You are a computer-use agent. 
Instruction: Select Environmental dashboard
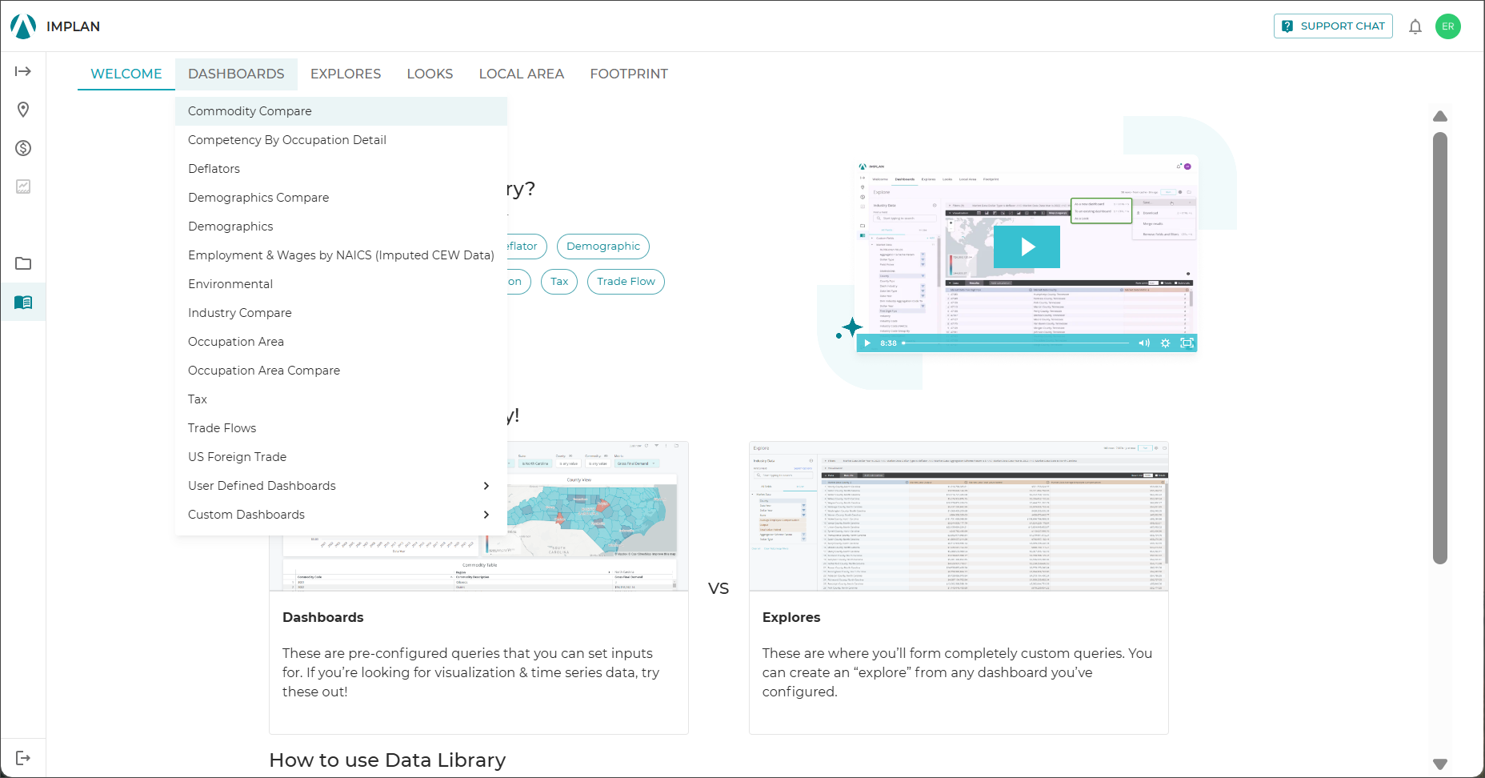pos(341,284)
